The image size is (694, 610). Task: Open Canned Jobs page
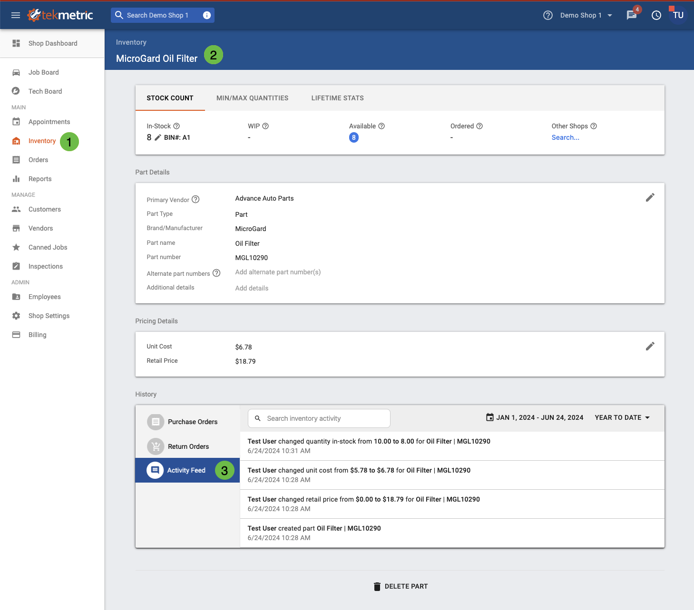(x=52, y=247)
